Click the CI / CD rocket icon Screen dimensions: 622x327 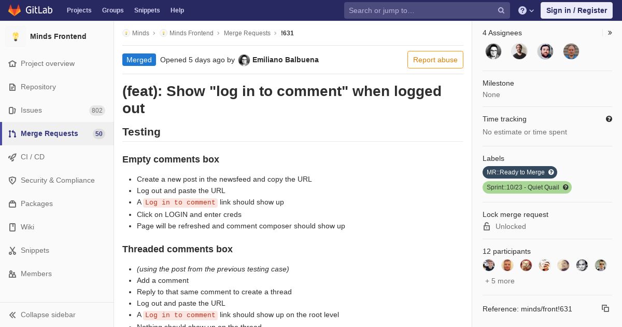coord(12,157)
